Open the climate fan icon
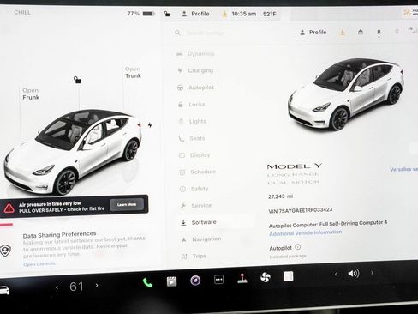Viewport: 418px width, 314px height. (x=266, y=277)
